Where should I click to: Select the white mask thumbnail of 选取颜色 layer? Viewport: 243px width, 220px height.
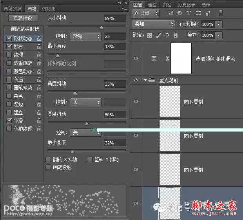(x=181, y=58)
